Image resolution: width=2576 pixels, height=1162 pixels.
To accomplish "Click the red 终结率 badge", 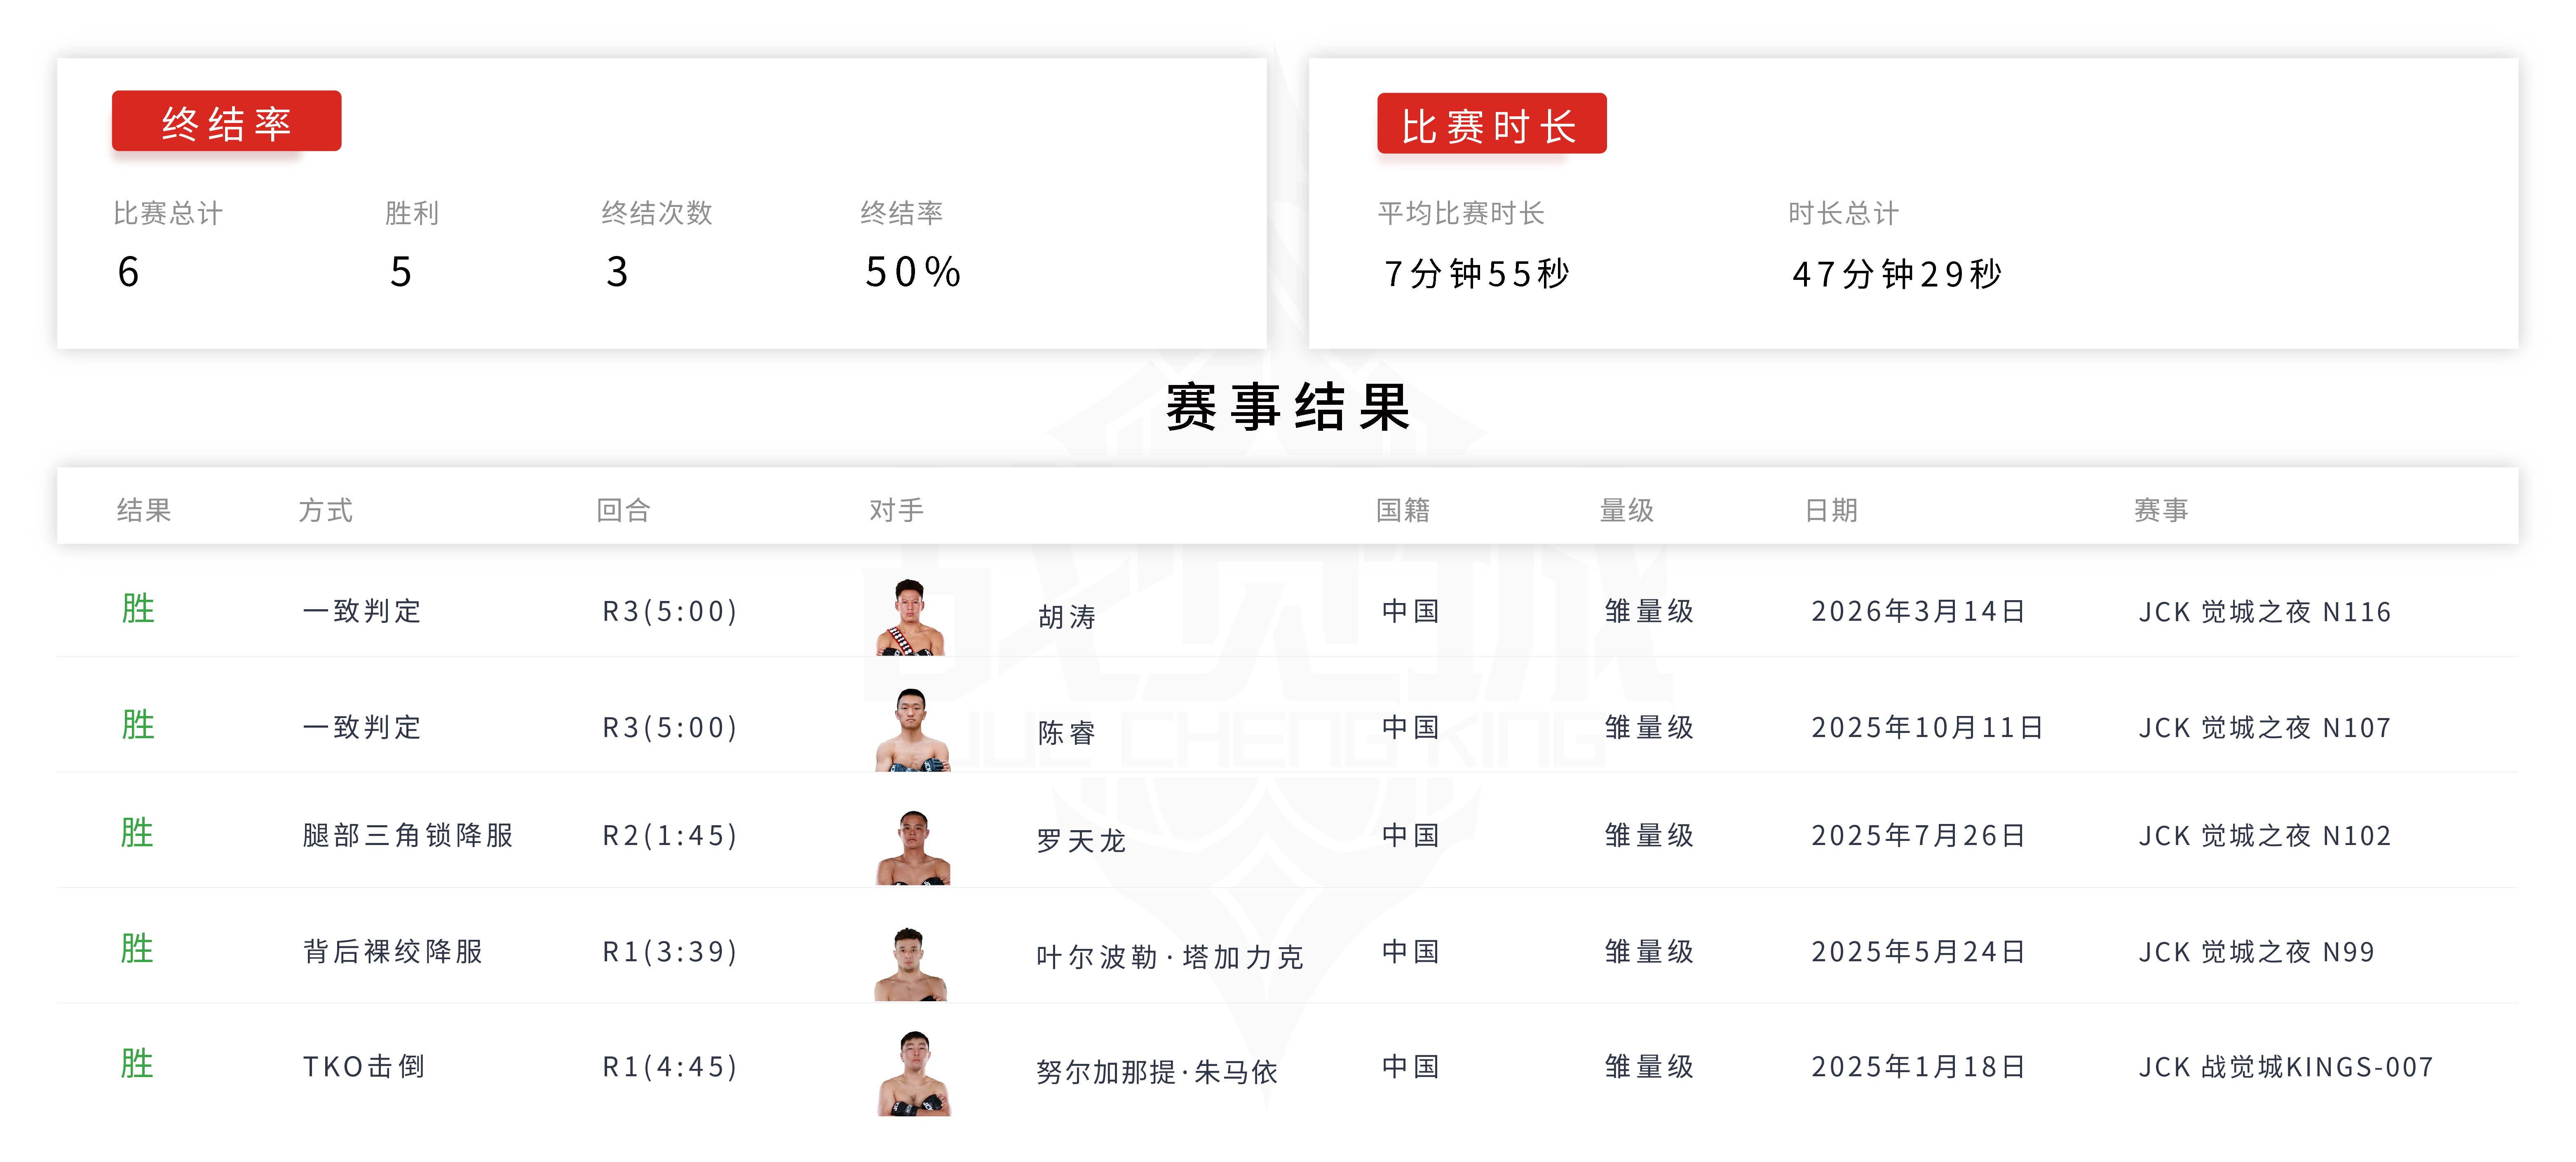I will pos(226,122).
